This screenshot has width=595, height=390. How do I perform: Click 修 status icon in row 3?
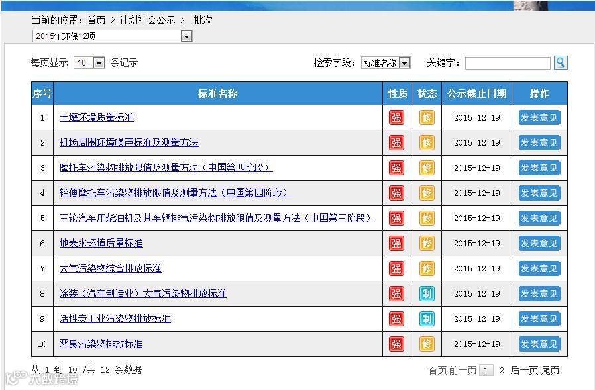click(x=427, y=168)
